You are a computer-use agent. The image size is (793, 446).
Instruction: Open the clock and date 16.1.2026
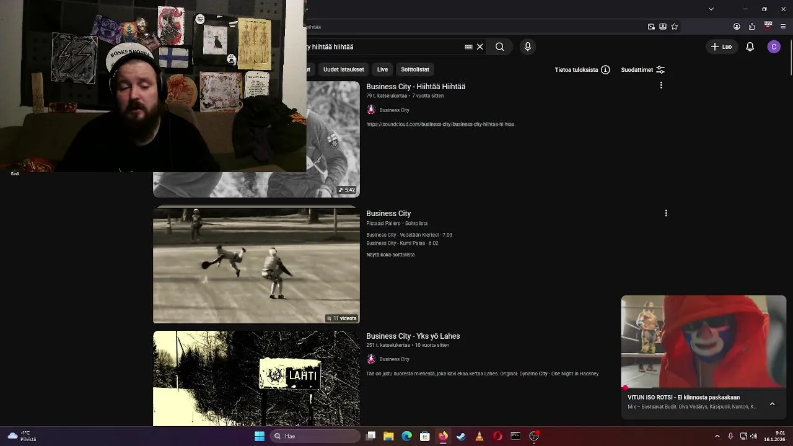[x=774, y=436]
